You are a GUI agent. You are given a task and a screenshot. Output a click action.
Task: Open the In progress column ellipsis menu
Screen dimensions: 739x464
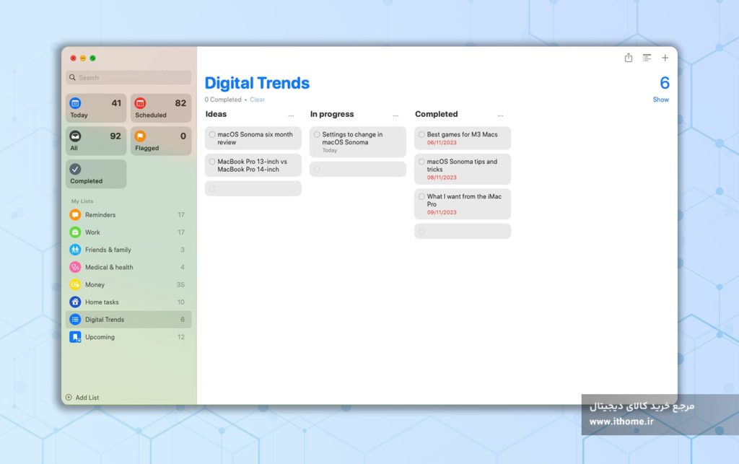click(x=395, y=115)
